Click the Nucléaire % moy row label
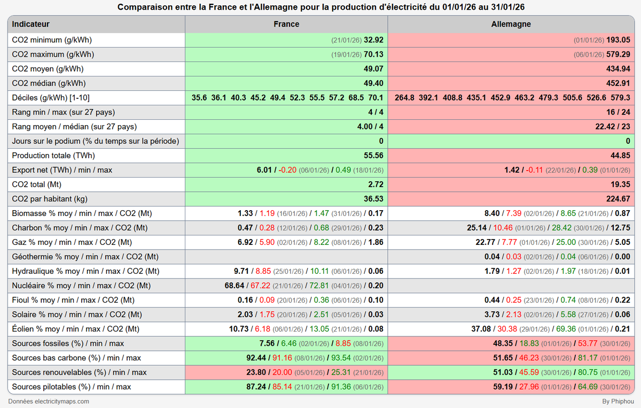Screen dimensions: 641x408 [x=81, y=285]
